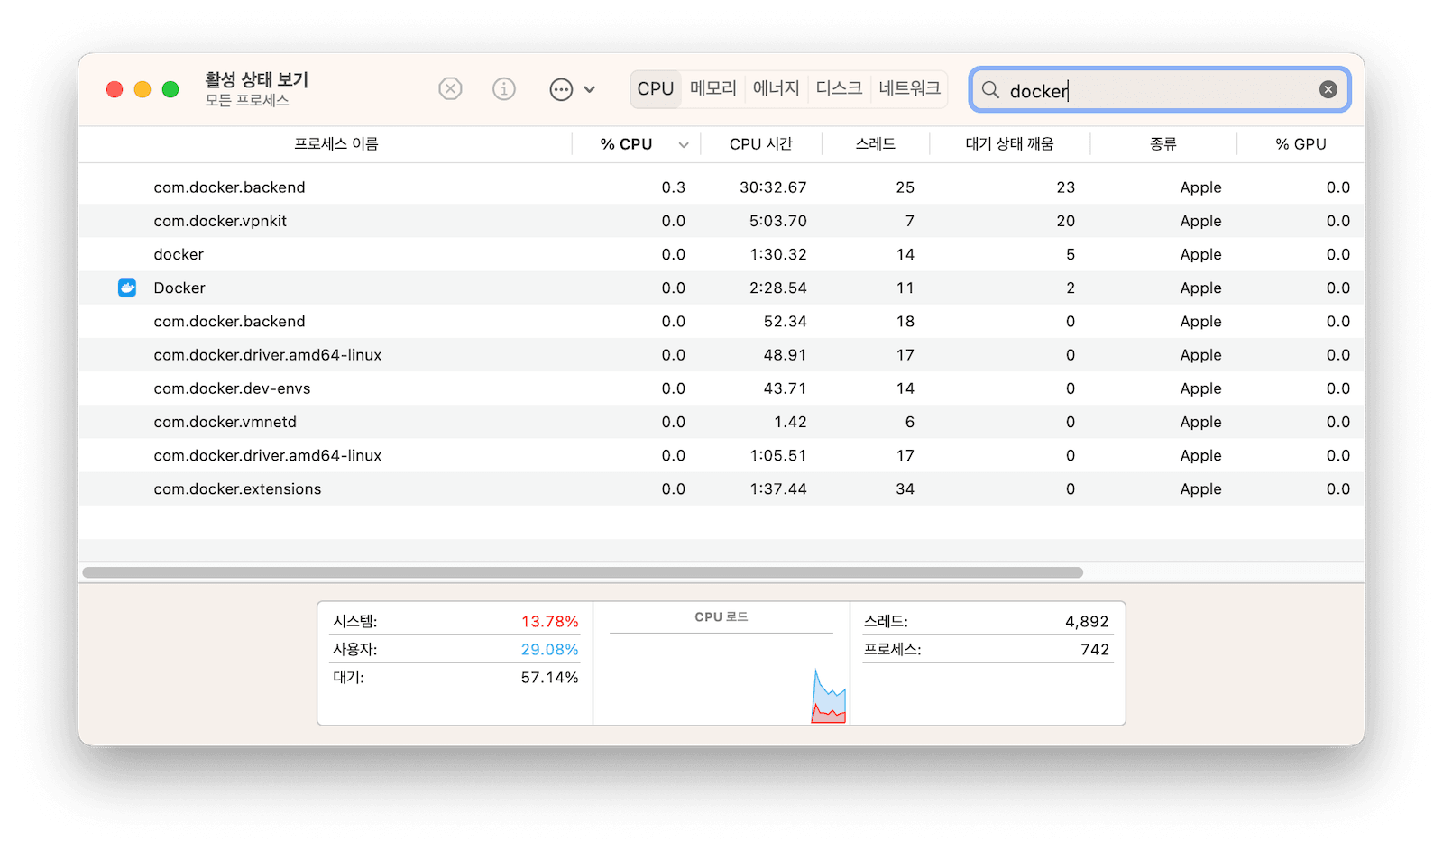
Task: Click the 모든 프로세스 subtitle
Action: coord(247,101)
